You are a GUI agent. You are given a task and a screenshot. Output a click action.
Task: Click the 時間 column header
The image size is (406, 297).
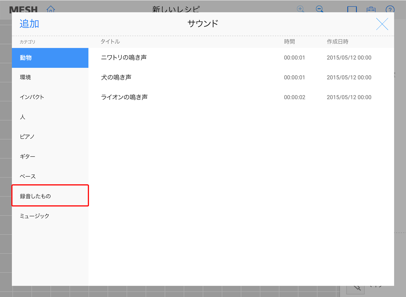point(289,42)
